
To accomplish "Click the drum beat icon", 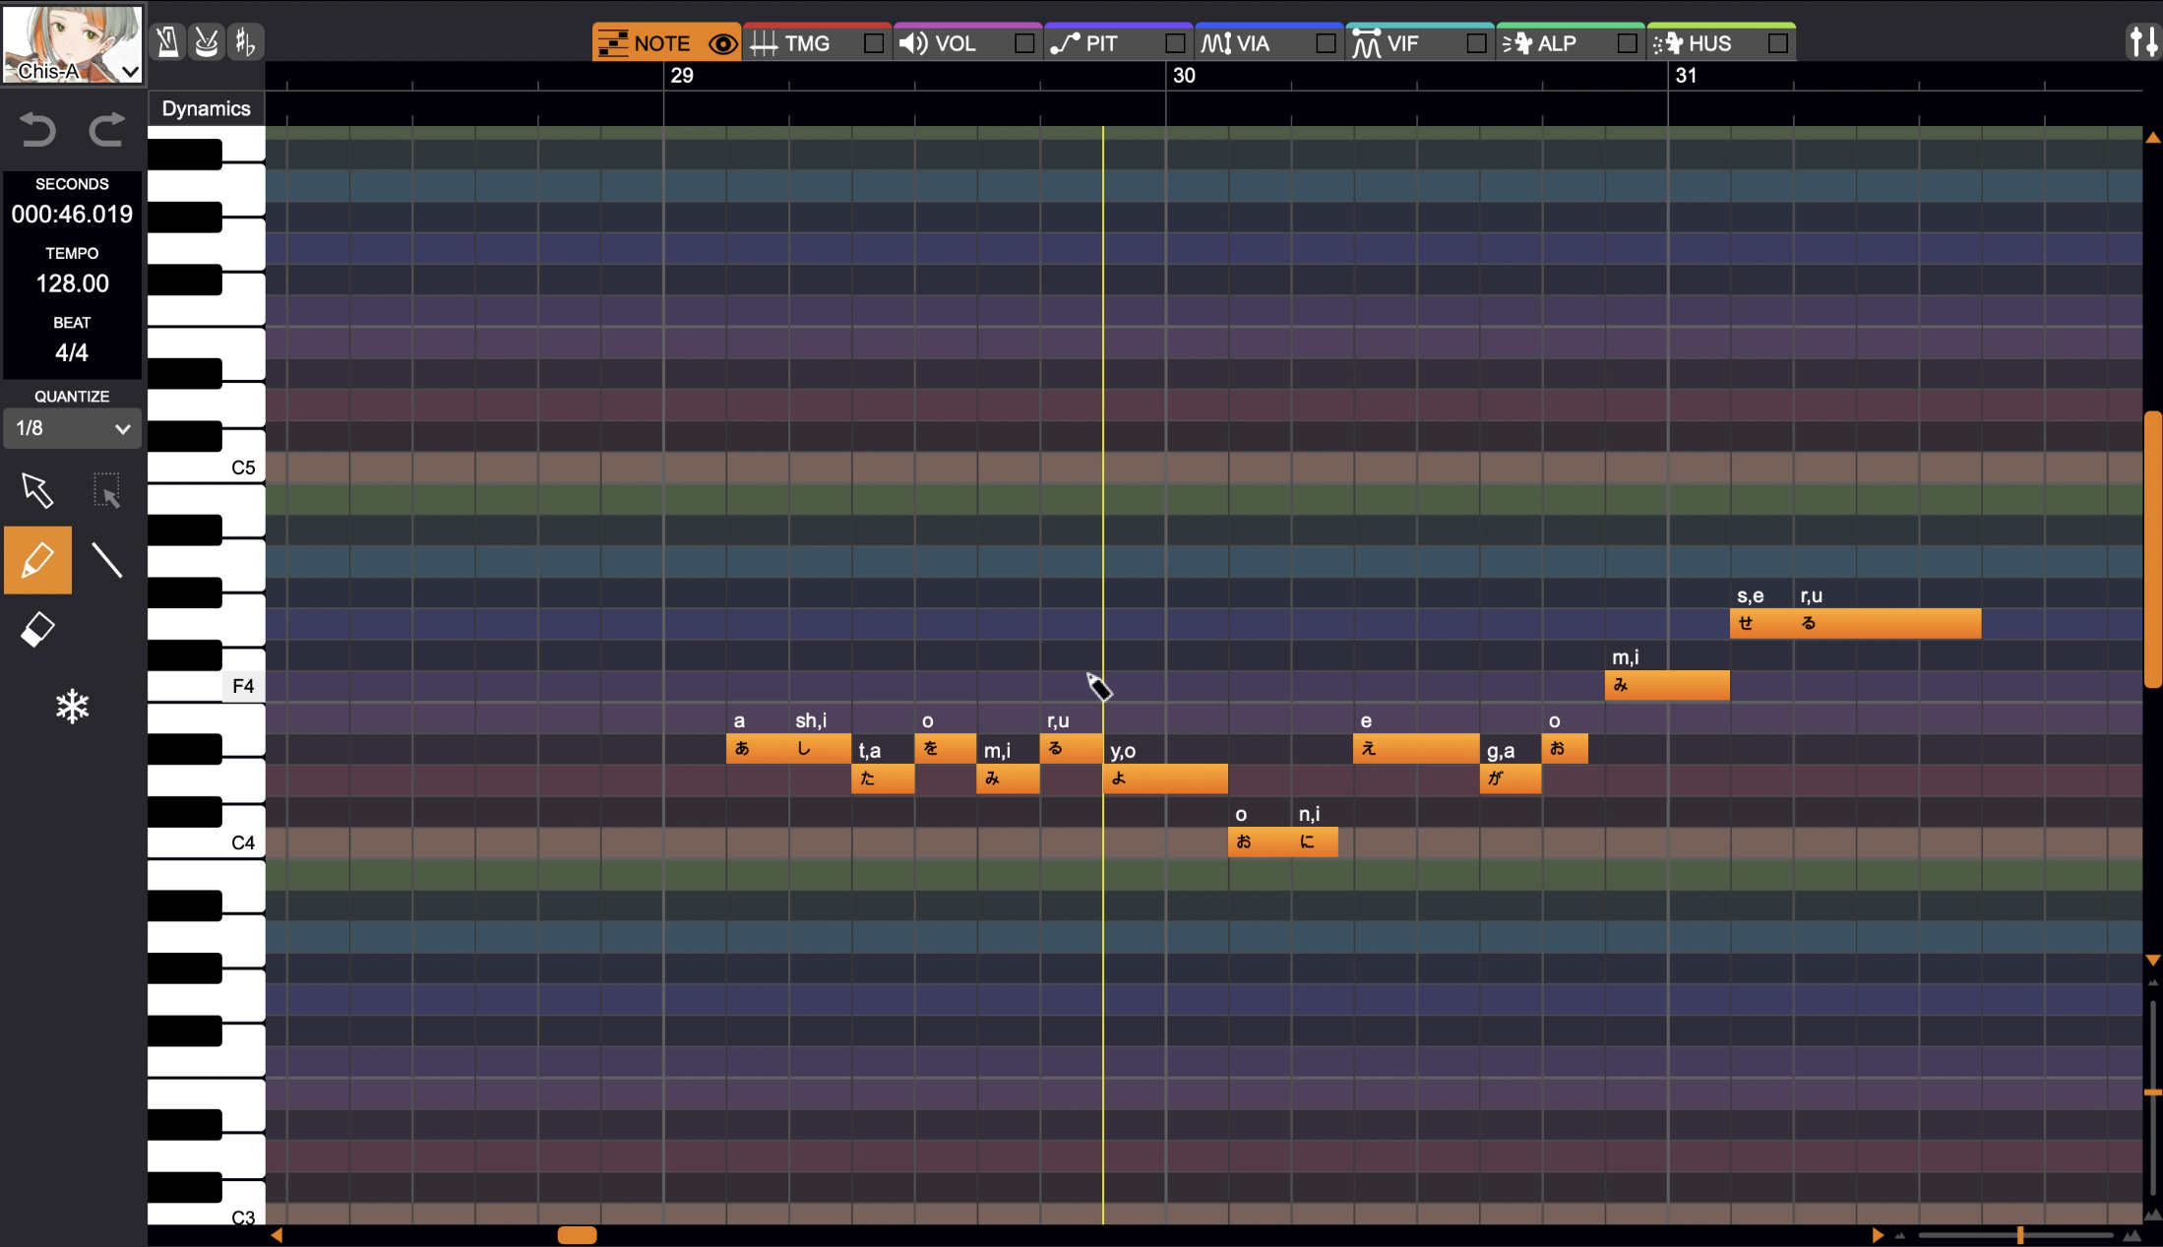I will tap(207, 42).
